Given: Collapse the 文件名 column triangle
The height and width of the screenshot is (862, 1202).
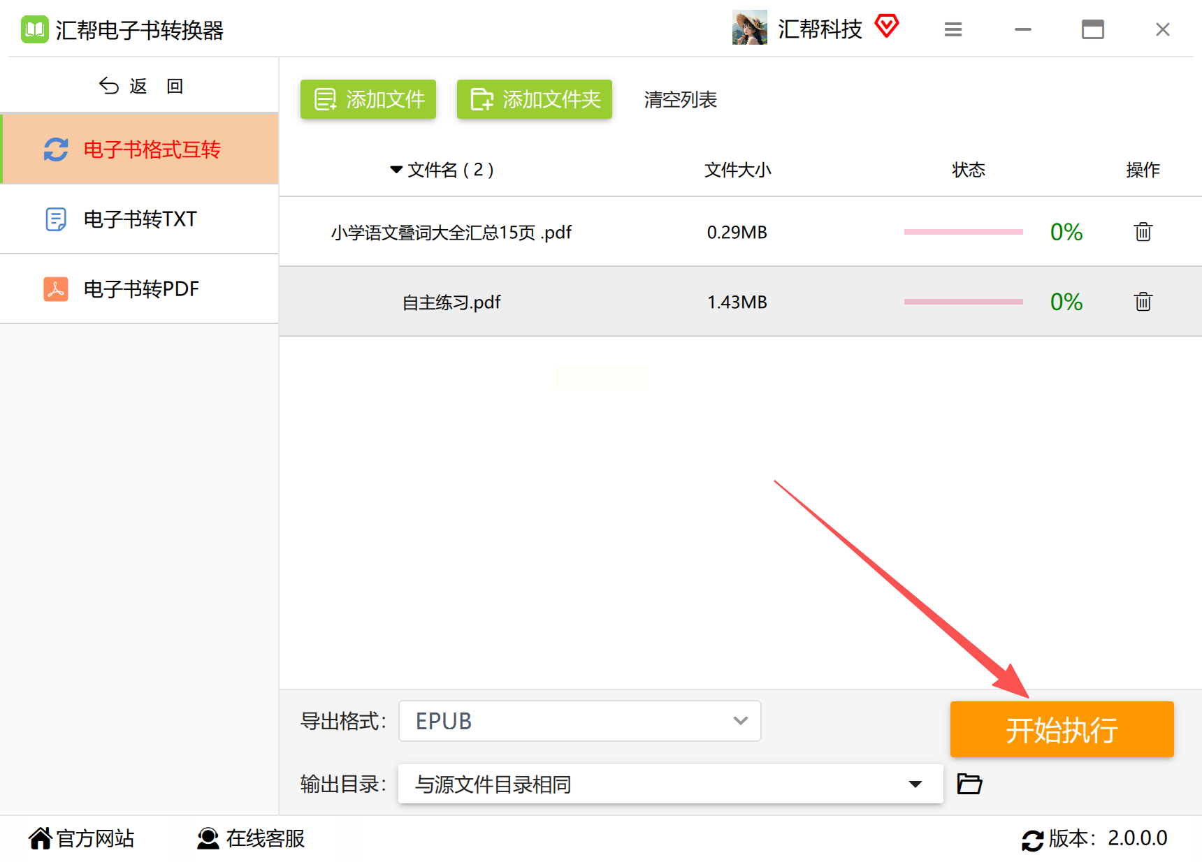Looking at the screenshot, I should coord(396,170).
